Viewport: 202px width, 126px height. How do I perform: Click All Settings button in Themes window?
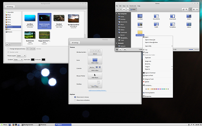[x=75, y=43]
